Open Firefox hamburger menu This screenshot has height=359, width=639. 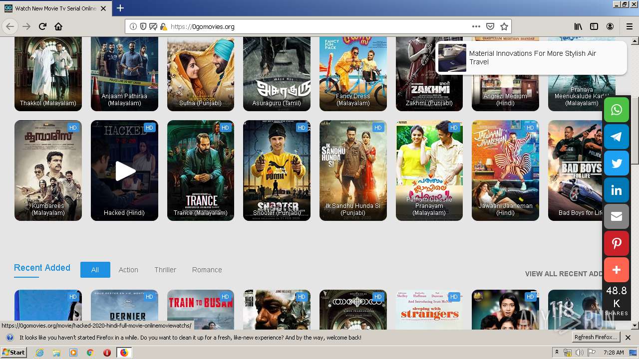(x=629, y=26)
